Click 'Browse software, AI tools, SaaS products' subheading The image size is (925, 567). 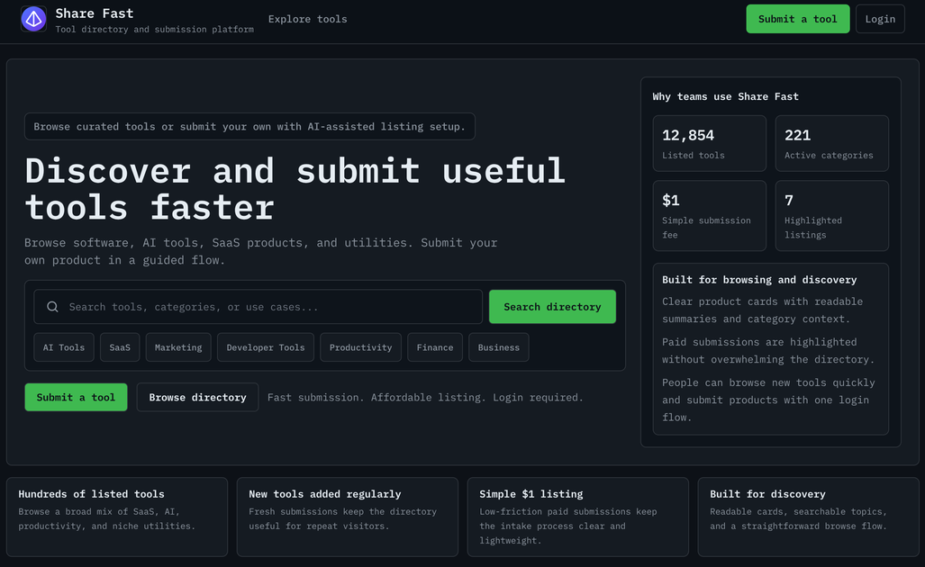(260, 251)
